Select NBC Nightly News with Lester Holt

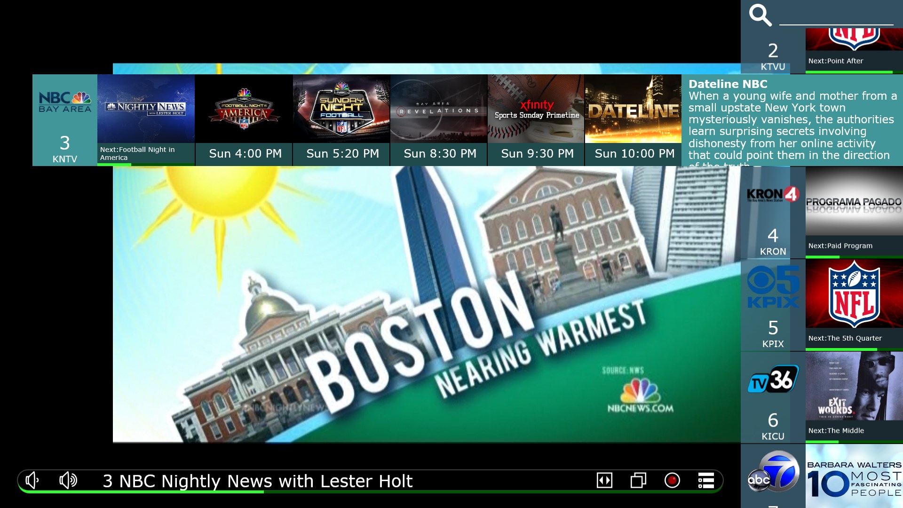pyautogui.click(x=146, y=108)
